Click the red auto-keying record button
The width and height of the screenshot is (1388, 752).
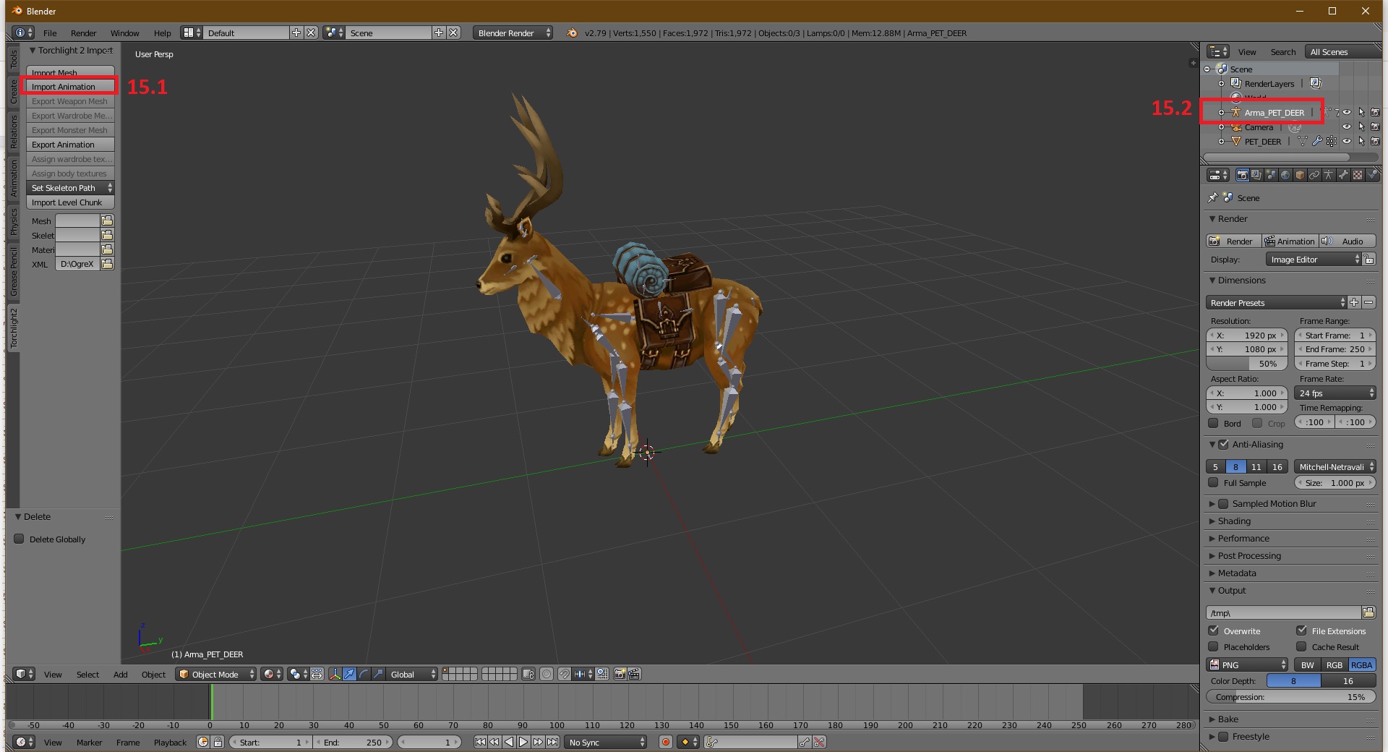pyautogui.click(x=665, y=742)
